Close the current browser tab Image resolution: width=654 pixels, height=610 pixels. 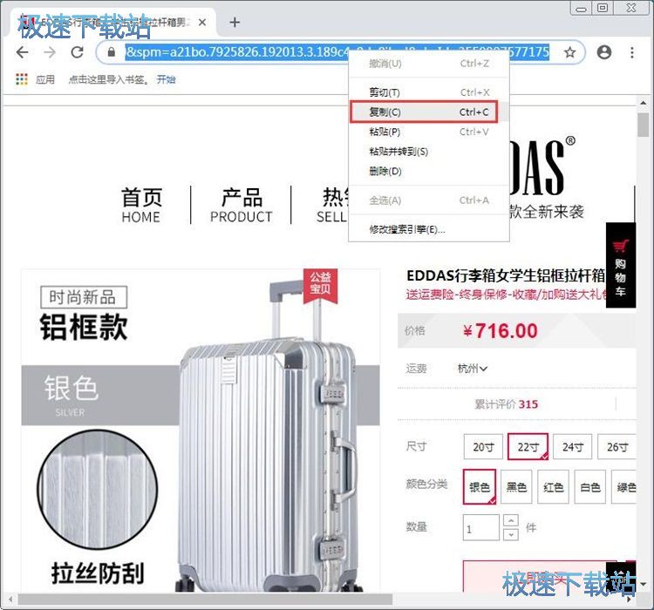click(202, 23)
